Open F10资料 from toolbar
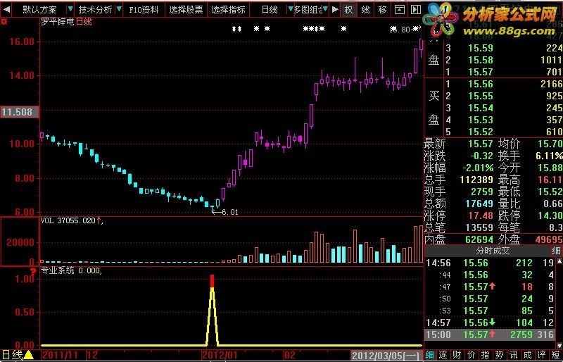The image size is (563, 362). pos(144,9)
